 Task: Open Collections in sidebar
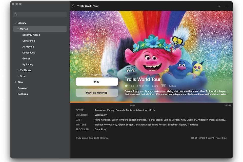coord(29,53)
